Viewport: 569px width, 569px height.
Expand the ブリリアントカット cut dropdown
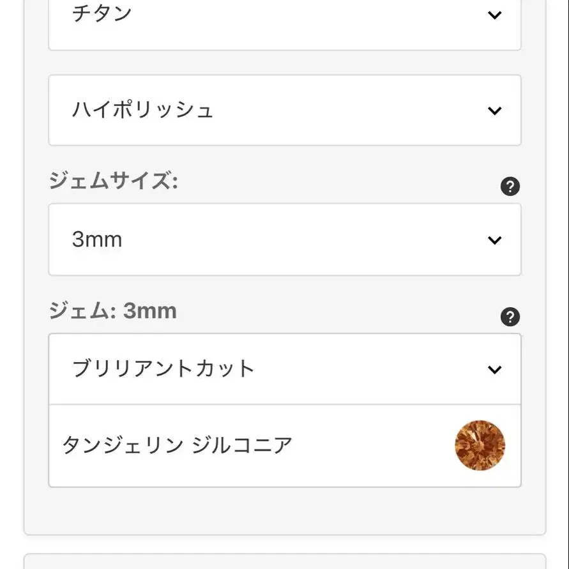[x=285, y=368]
